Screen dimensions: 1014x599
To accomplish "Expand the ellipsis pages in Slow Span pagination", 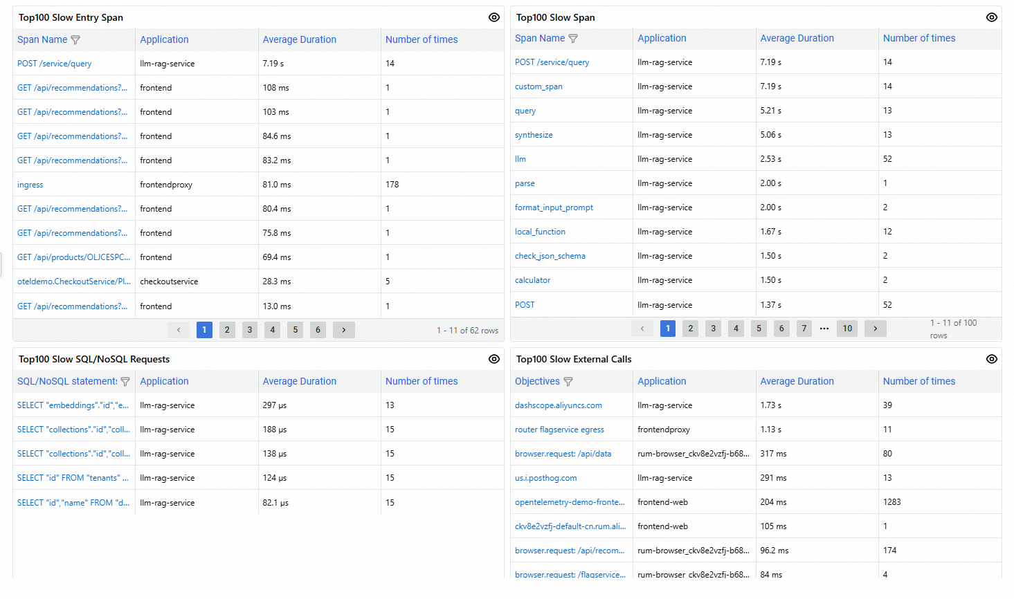I will 824,329.
